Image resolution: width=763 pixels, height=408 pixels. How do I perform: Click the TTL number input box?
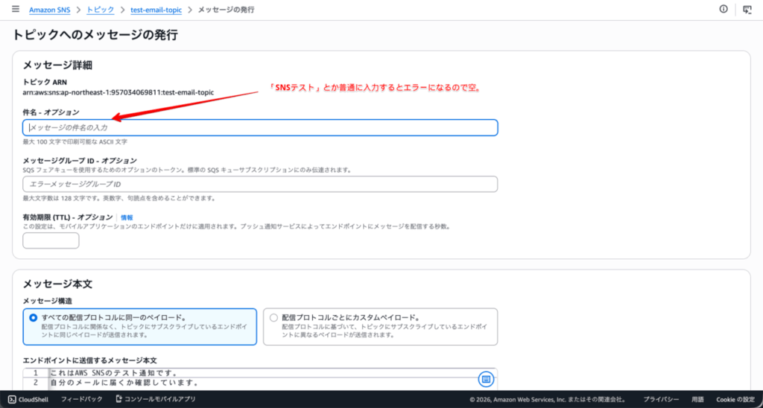tap(51, 240)
